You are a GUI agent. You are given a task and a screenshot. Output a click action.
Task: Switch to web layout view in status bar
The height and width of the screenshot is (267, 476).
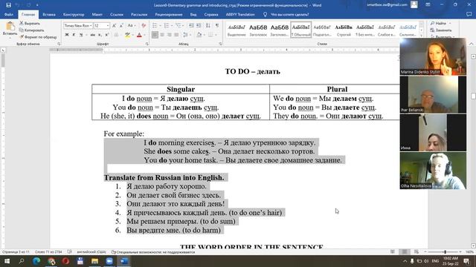(416, 252)
